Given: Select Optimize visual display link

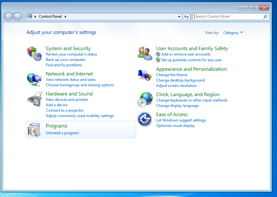Looking at the screenshot, I should point(176,126).
